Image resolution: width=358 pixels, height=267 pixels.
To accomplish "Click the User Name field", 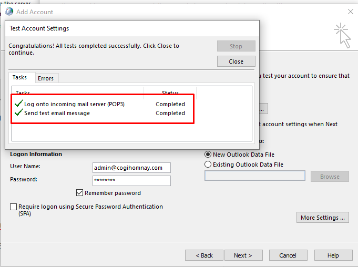I will point(131,168).
